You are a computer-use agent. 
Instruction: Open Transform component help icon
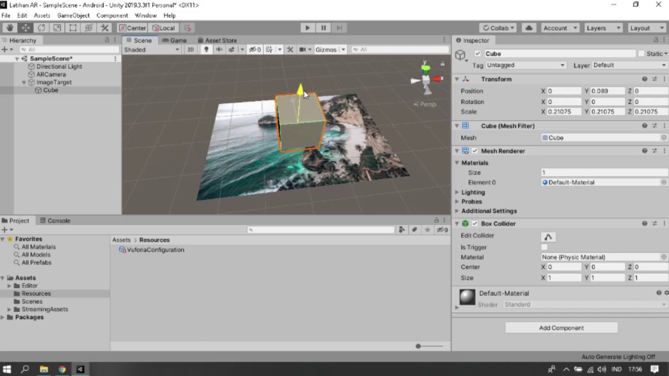coord(644,79)
